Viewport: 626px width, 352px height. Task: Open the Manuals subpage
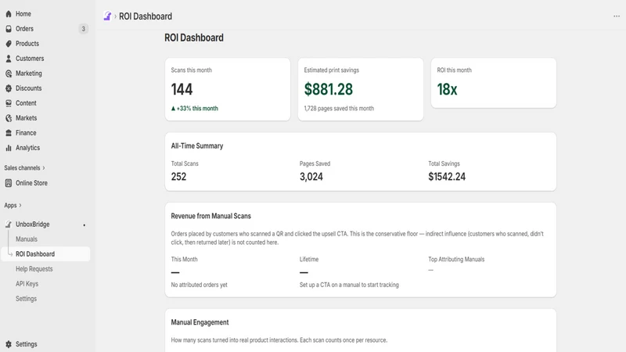click(x=27, y=239)
